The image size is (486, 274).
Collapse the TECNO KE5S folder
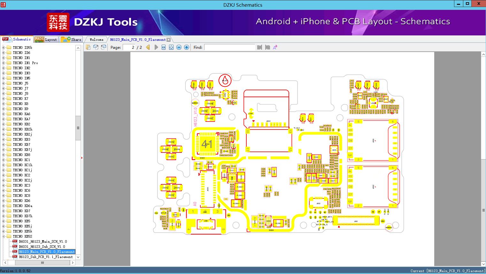[x=4, y=236]
